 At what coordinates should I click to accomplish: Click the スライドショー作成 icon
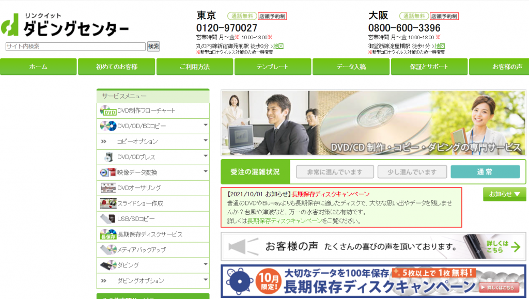tap(107, 203)
